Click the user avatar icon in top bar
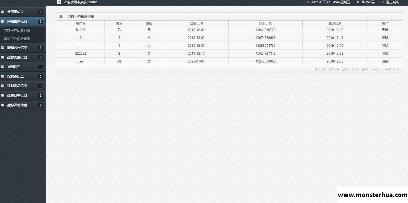The width and height of the screenshot is (408, 203). 59,2
